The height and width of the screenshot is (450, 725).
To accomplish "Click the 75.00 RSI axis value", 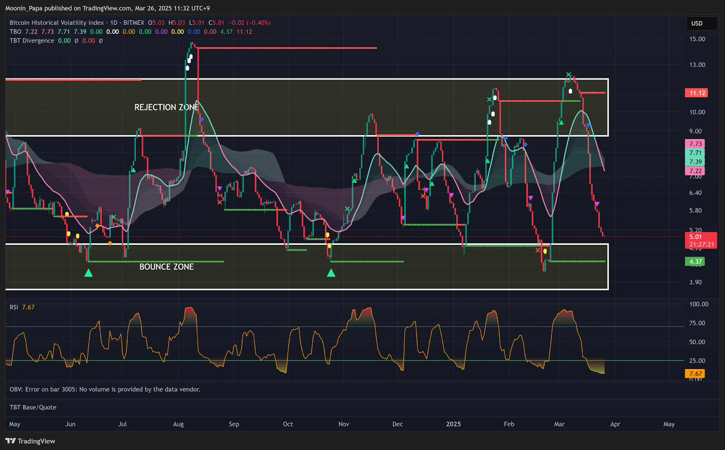I will click(x=697, y=323).
